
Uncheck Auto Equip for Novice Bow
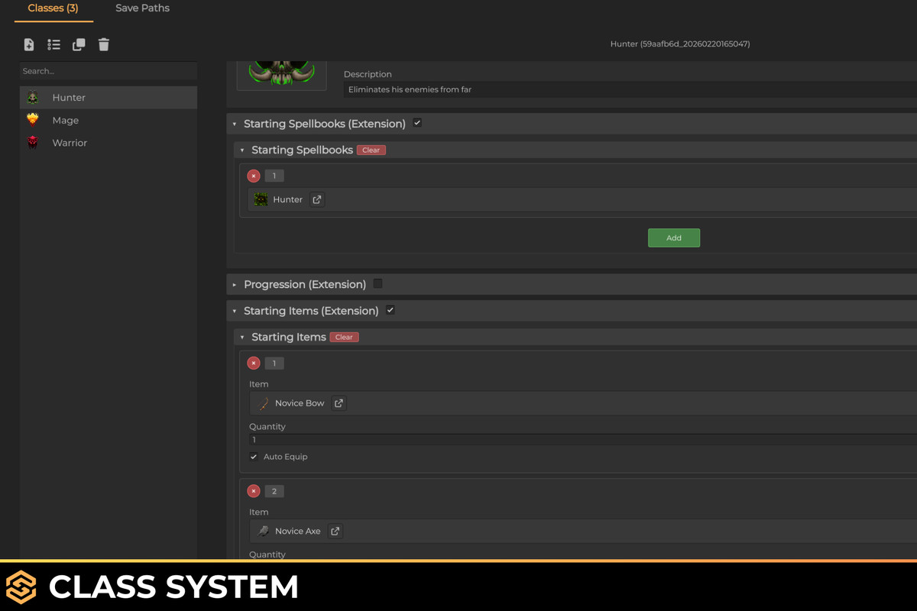point(253,456)
